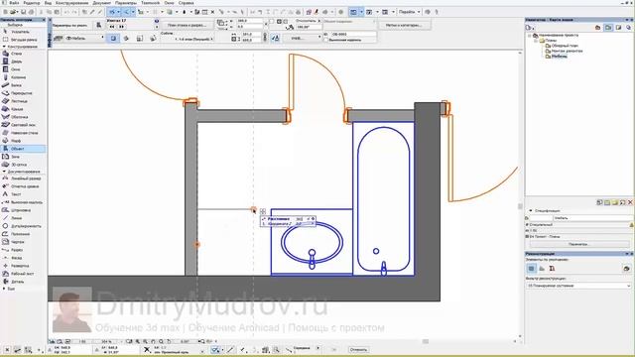Select the Чертеж (Drawing) tool
The height and width of the screenshot is (357, 635).
tap(23, 242)
